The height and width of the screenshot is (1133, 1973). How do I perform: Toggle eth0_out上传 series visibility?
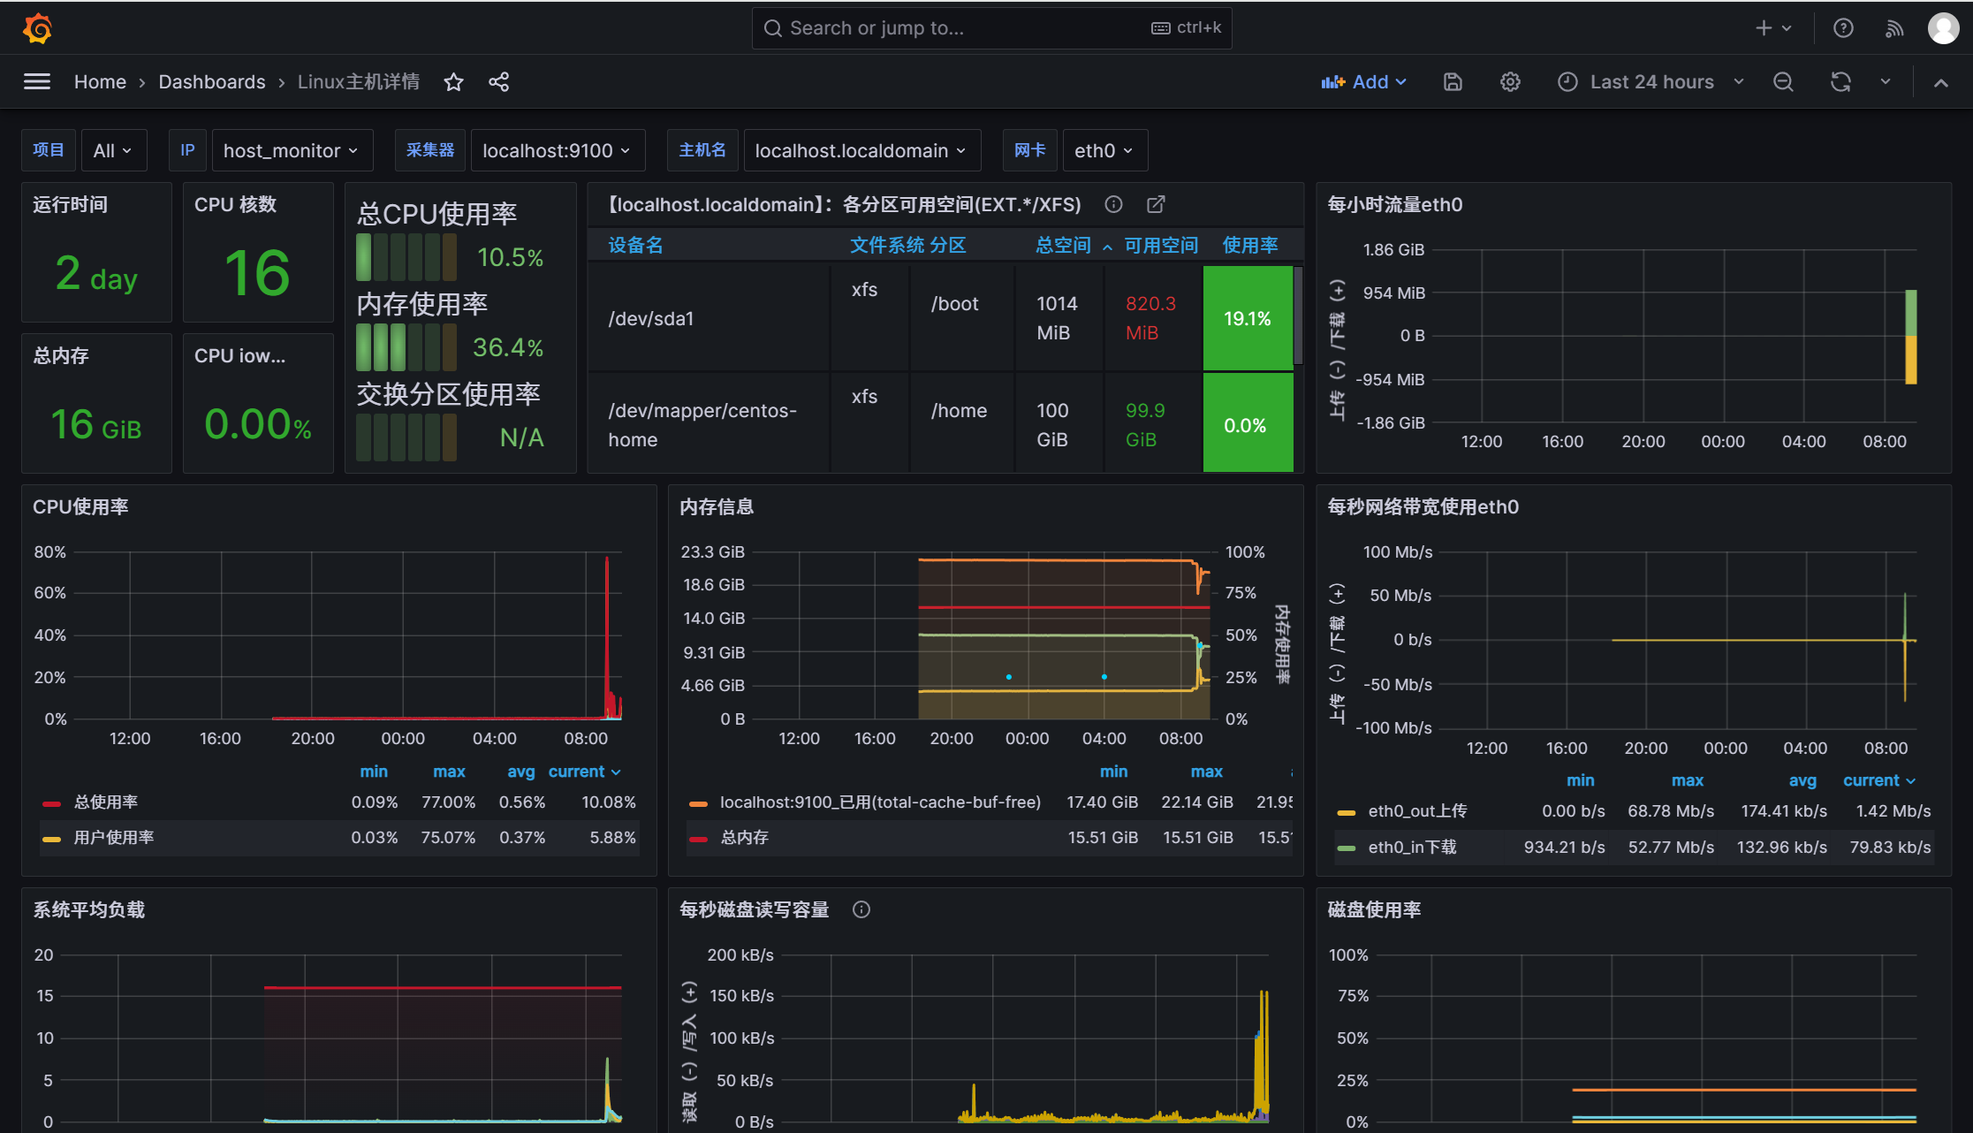pyautogui.click(x=1416, y=811)
